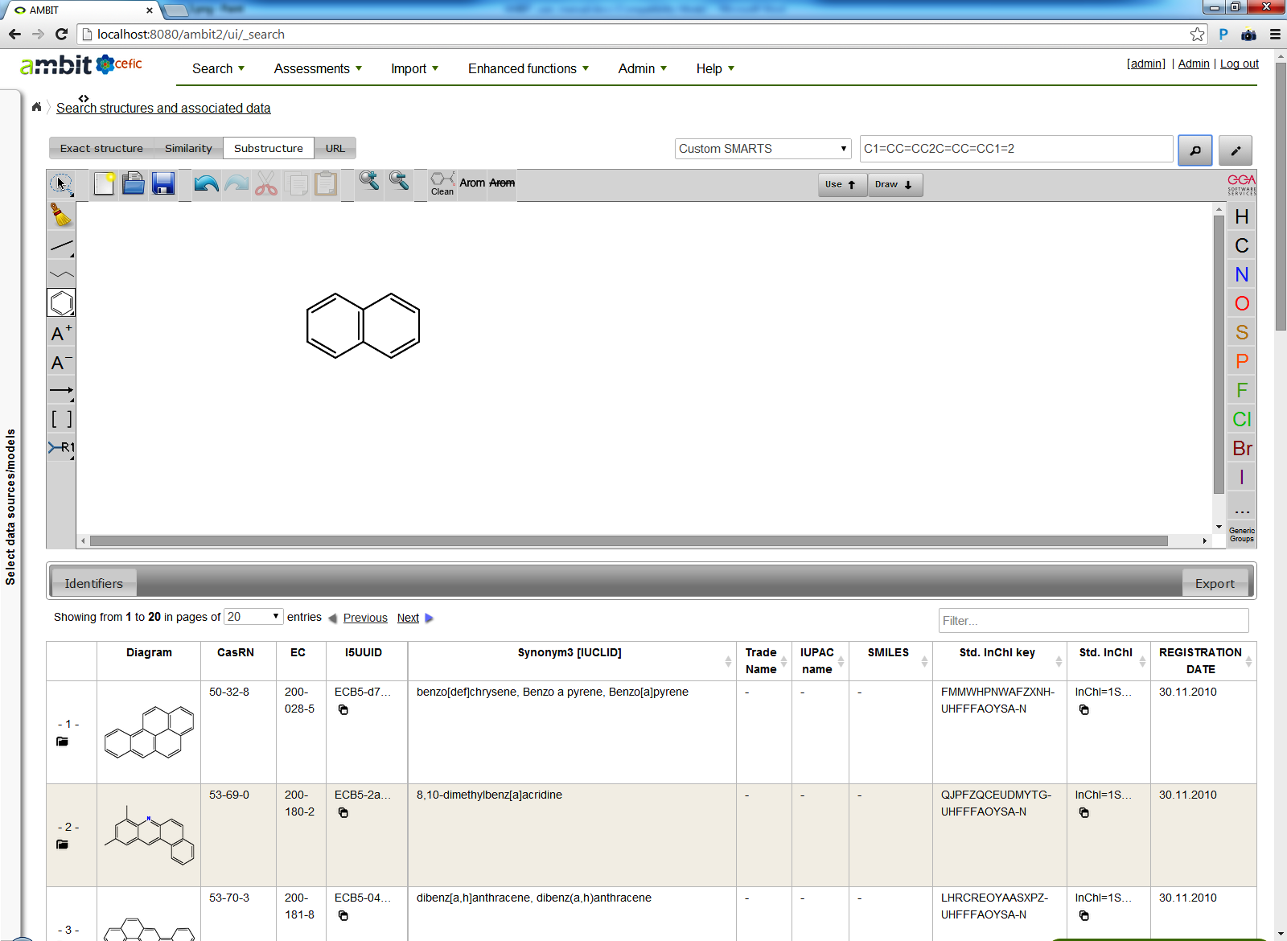Save the drawn structure
Viewport: 1287px width, 941px height.
coord(163,184)
